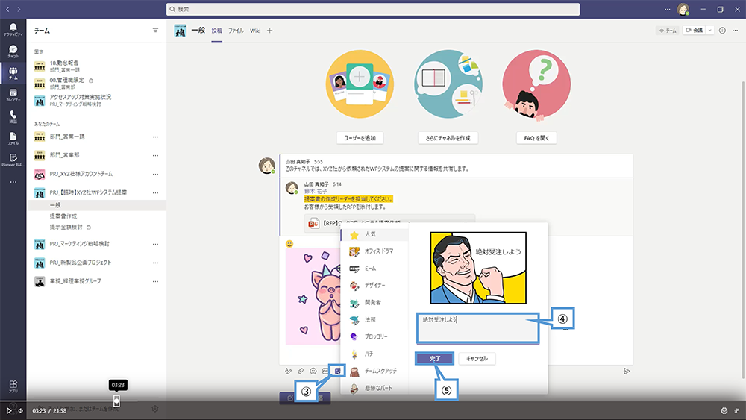Open the Activity feed in sidebar
This screenshot has width=746, height=420.
pyautogui.click(x=13, y=30)
